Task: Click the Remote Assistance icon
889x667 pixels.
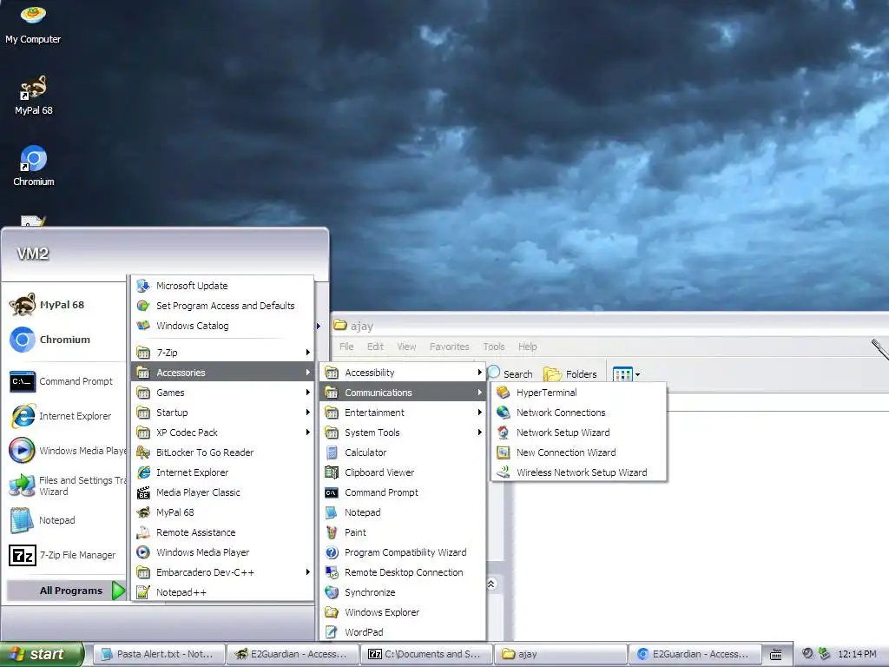Action: [143, 532]
